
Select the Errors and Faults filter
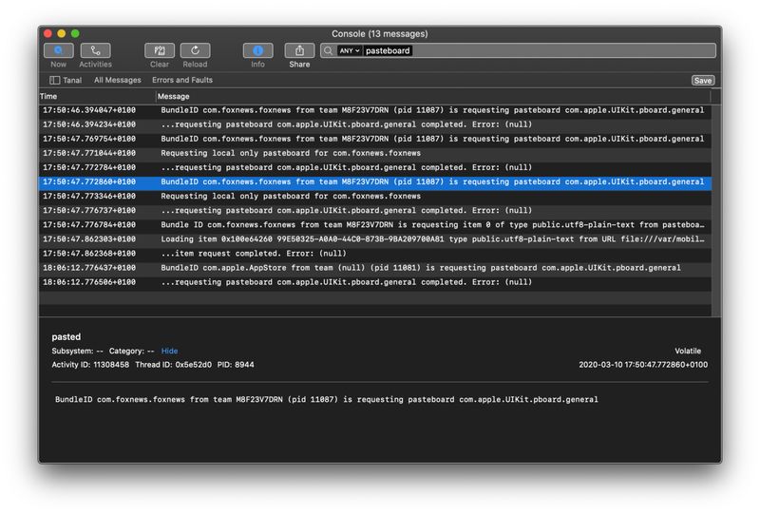point(182,81)
